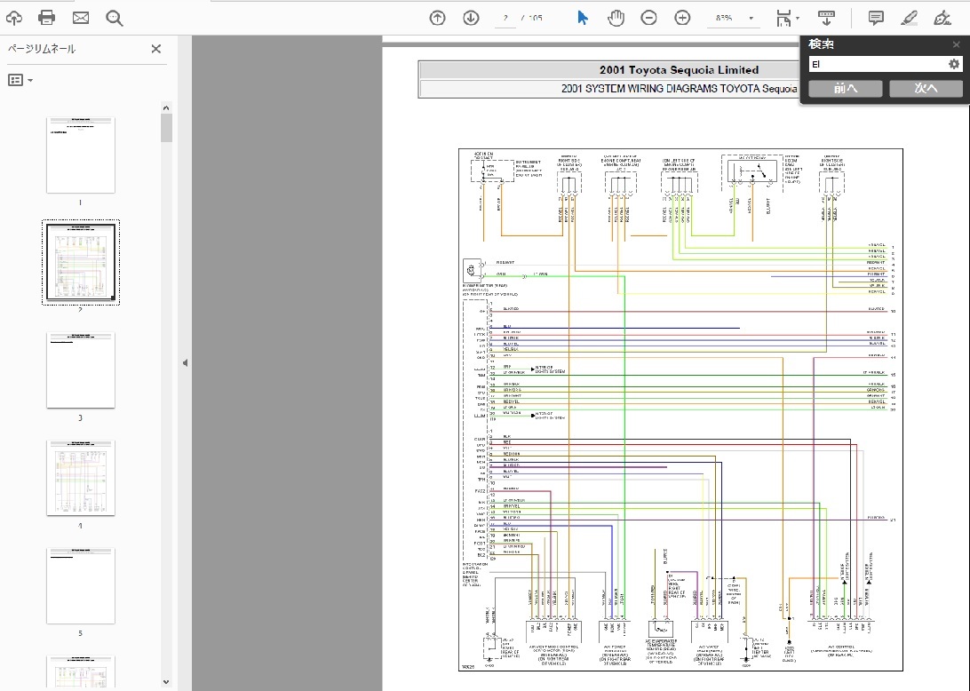The height and width of the screenshot is (691, 970).
Task: Click the email envelope icon
Action: click(81, 18)
